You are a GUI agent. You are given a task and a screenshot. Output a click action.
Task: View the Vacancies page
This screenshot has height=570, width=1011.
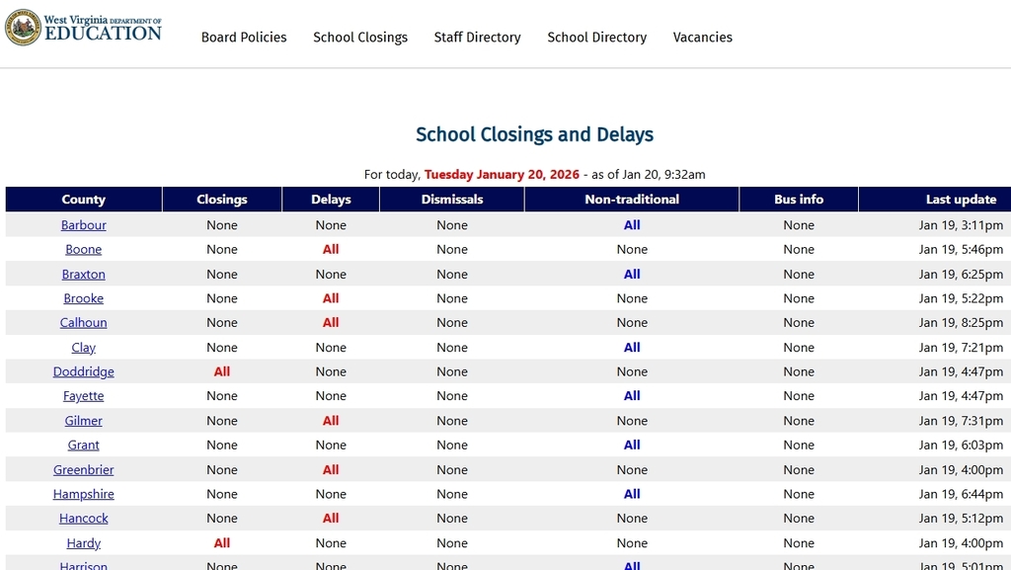(x=702, y=38)
